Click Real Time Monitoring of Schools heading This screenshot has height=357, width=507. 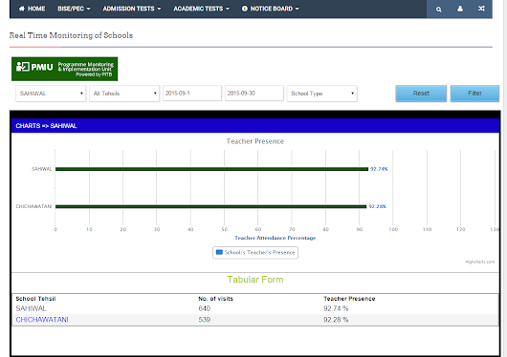[71, 35]
